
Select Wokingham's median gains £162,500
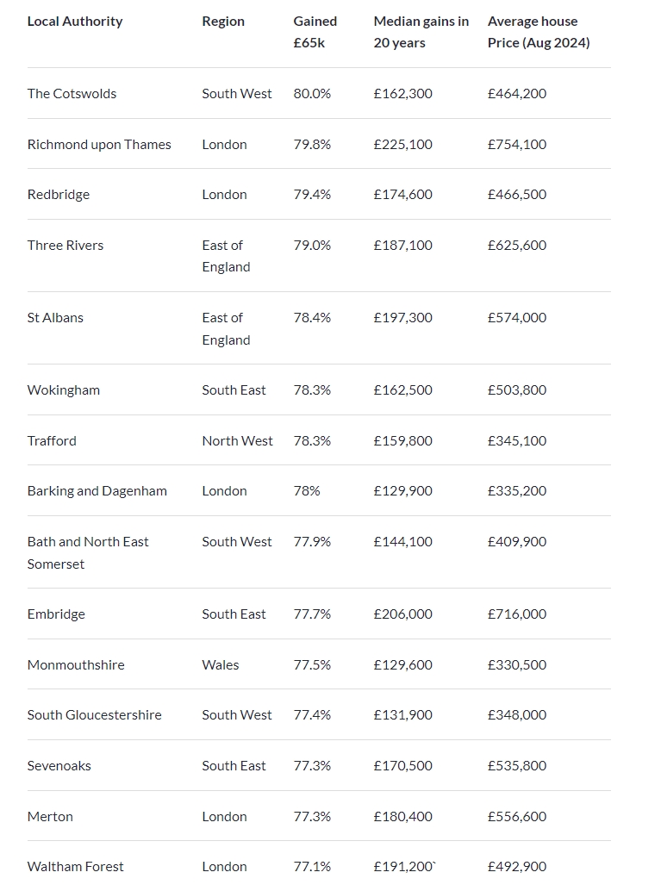tap(403, 390)
